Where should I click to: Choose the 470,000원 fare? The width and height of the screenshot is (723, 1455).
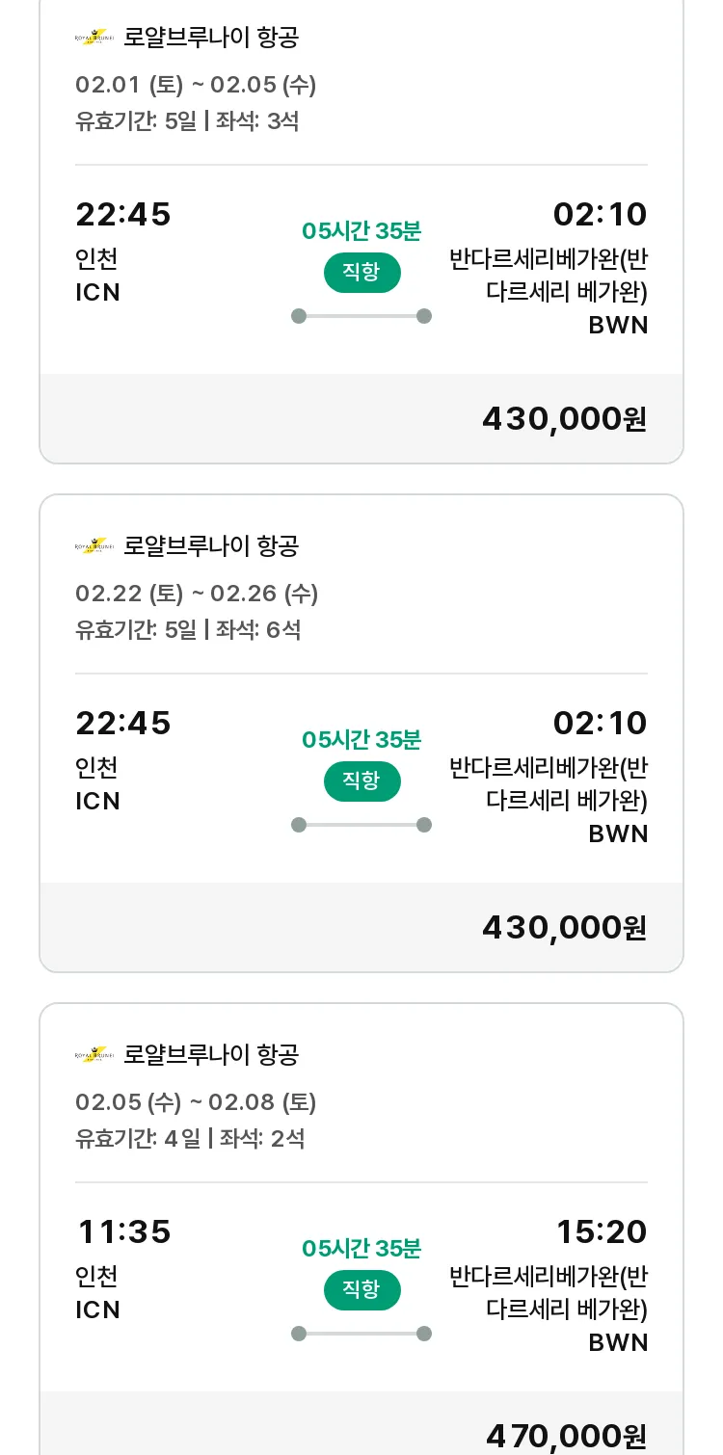[566, 1436]
